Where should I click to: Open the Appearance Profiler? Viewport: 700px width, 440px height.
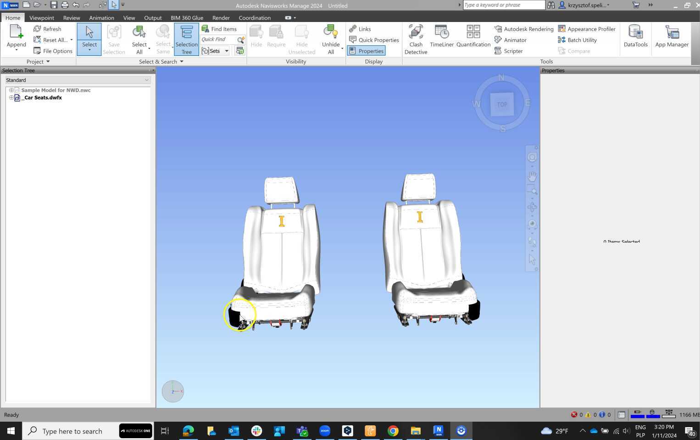click(591, 29)
